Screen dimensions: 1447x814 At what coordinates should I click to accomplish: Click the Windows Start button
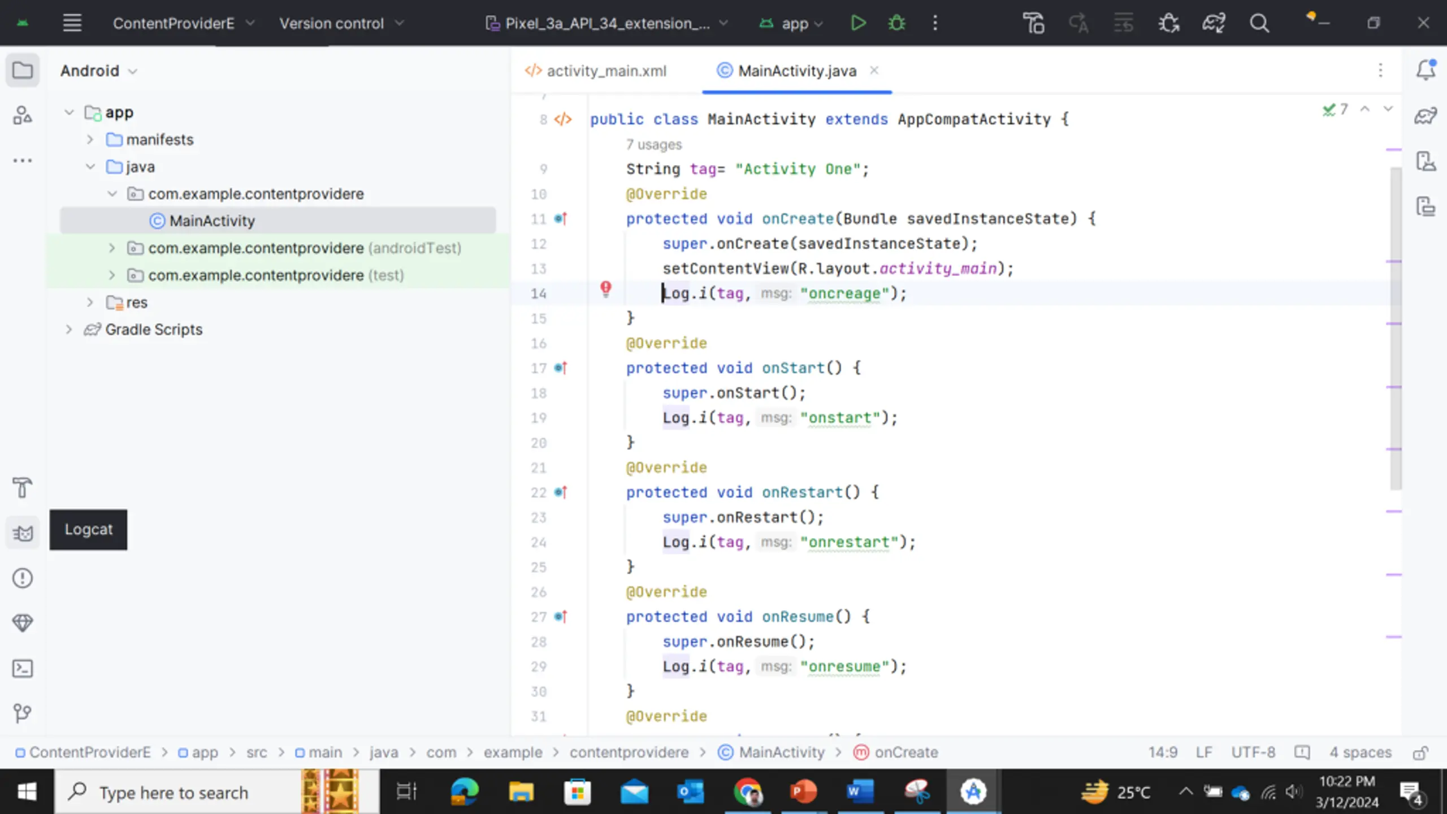[27, 792]
